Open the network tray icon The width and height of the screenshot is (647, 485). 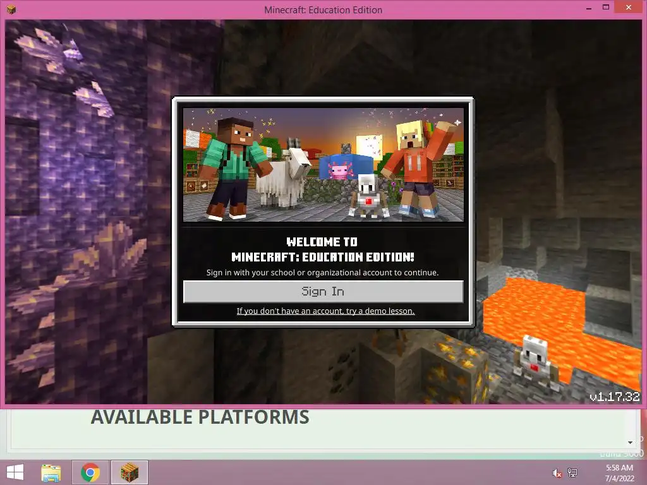572,472
